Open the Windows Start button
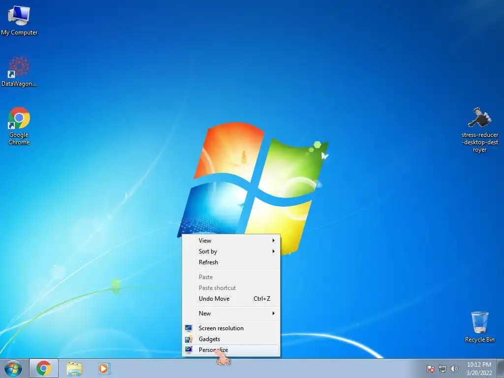 [x=13, y=368]
